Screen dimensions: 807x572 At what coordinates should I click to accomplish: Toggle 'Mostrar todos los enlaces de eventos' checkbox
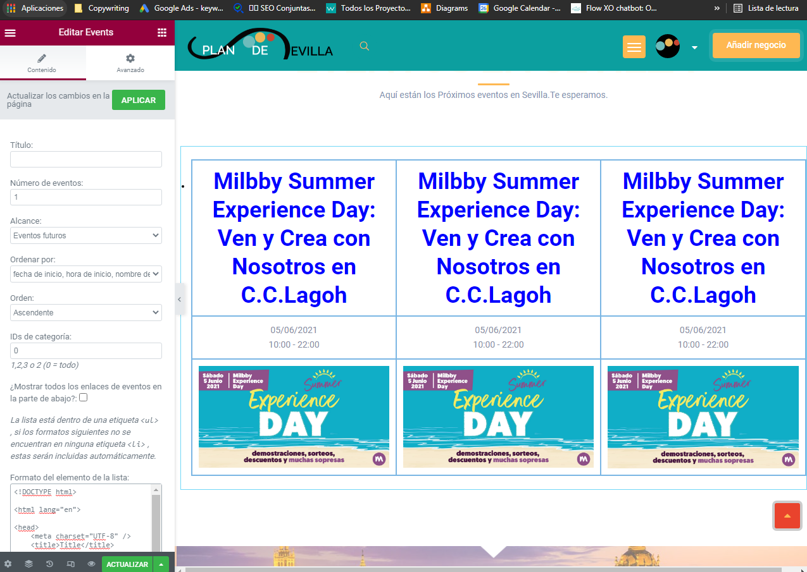(83, 398)
